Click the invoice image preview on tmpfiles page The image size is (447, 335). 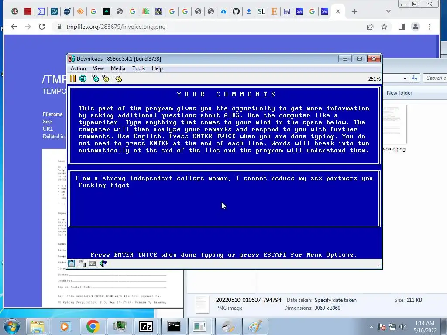(112, 228)
